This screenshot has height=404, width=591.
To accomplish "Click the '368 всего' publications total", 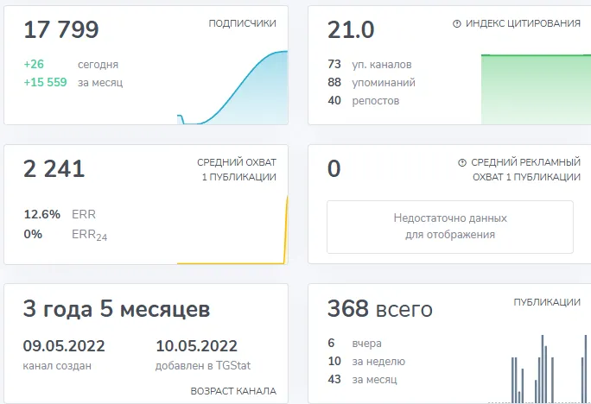I will [379, 309].
